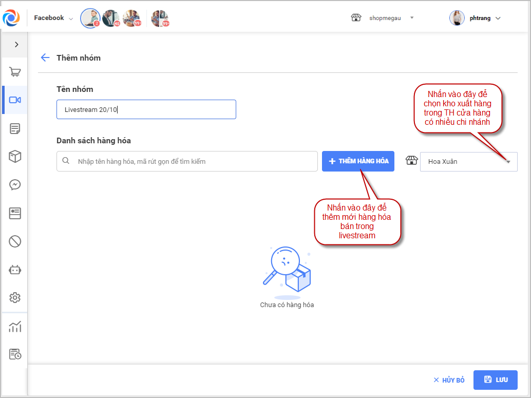
Task: Click HỦY BỎ to cancel
Action: [449, 380]
